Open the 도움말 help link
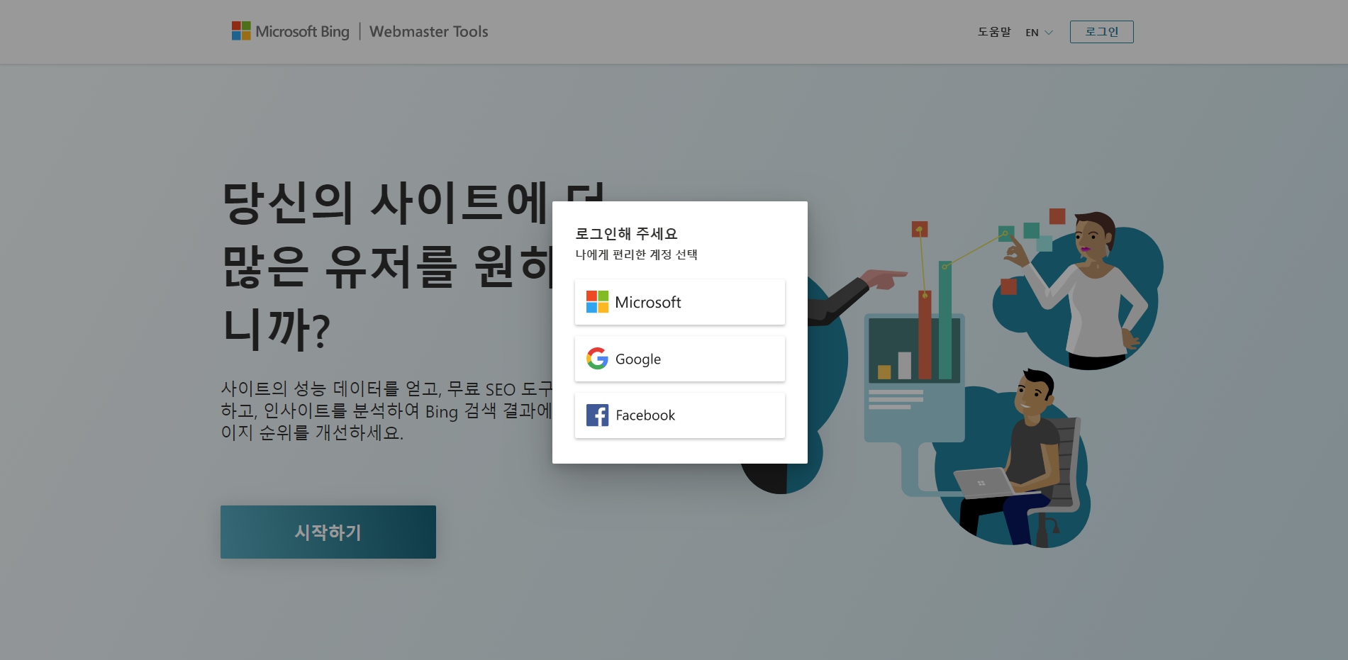Screen dimensions: 1348x660 994,32
